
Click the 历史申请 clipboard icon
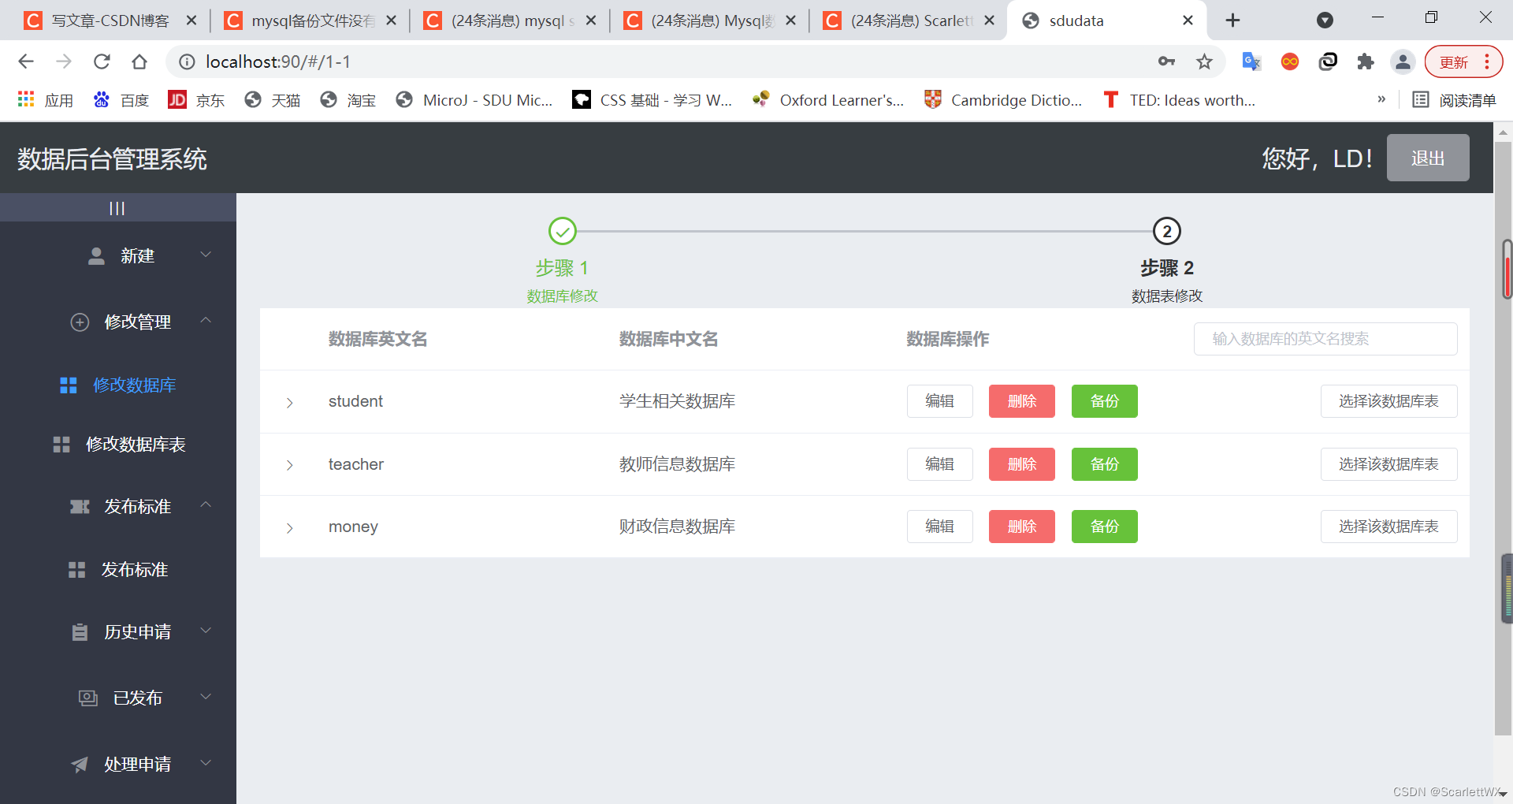[x=78, y=631]
